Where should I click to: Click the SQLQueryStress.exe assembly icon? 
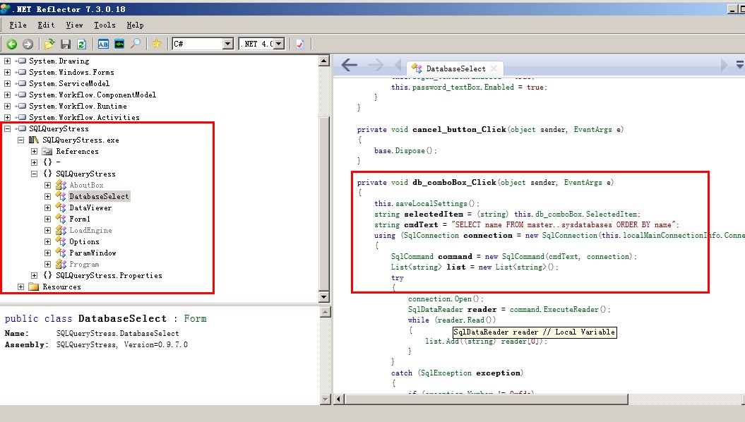pos(34,140)
